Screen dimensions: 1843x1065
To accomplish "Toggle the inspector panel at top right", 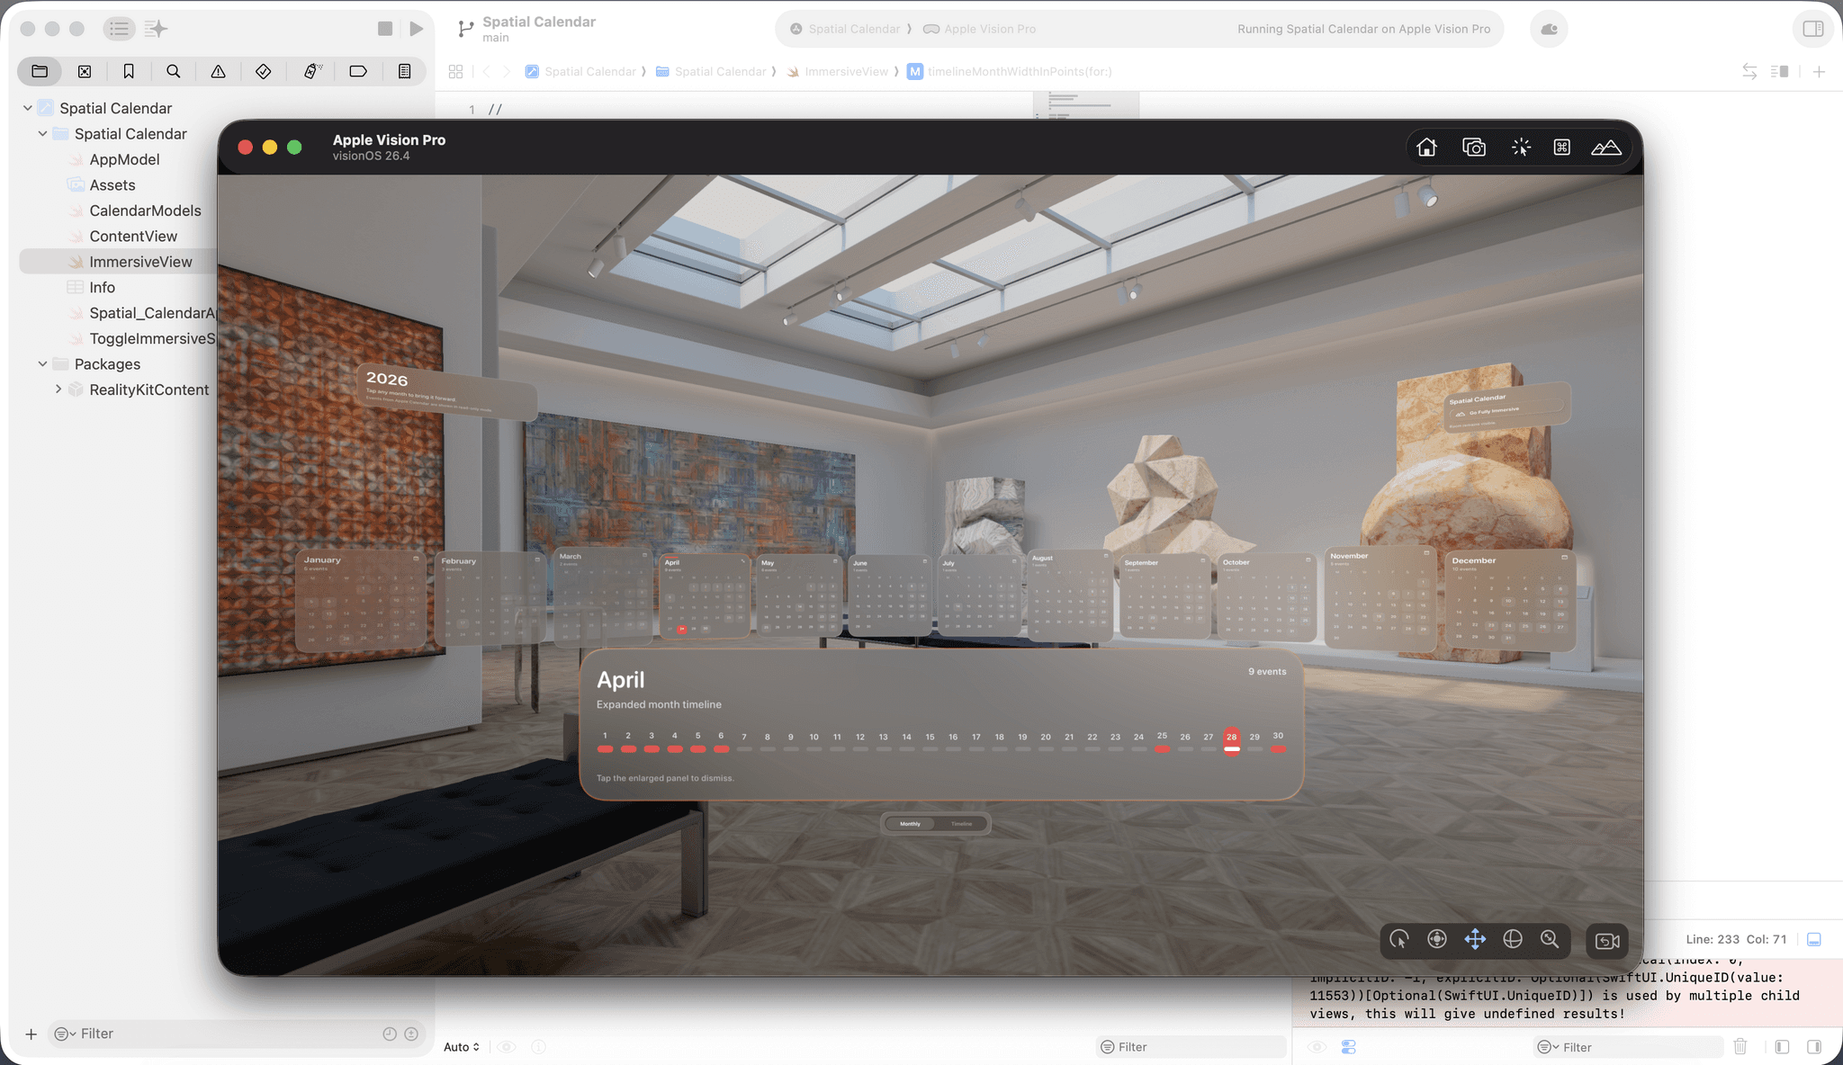I will coord(1813,29).
